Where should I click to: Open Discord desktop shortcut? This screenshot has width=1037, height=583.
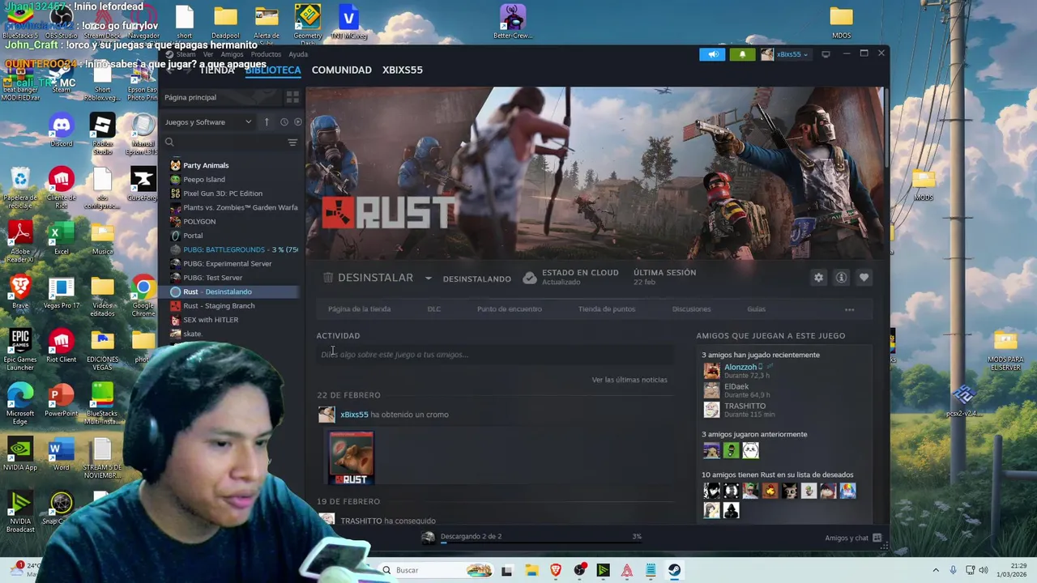pos(62,131)
